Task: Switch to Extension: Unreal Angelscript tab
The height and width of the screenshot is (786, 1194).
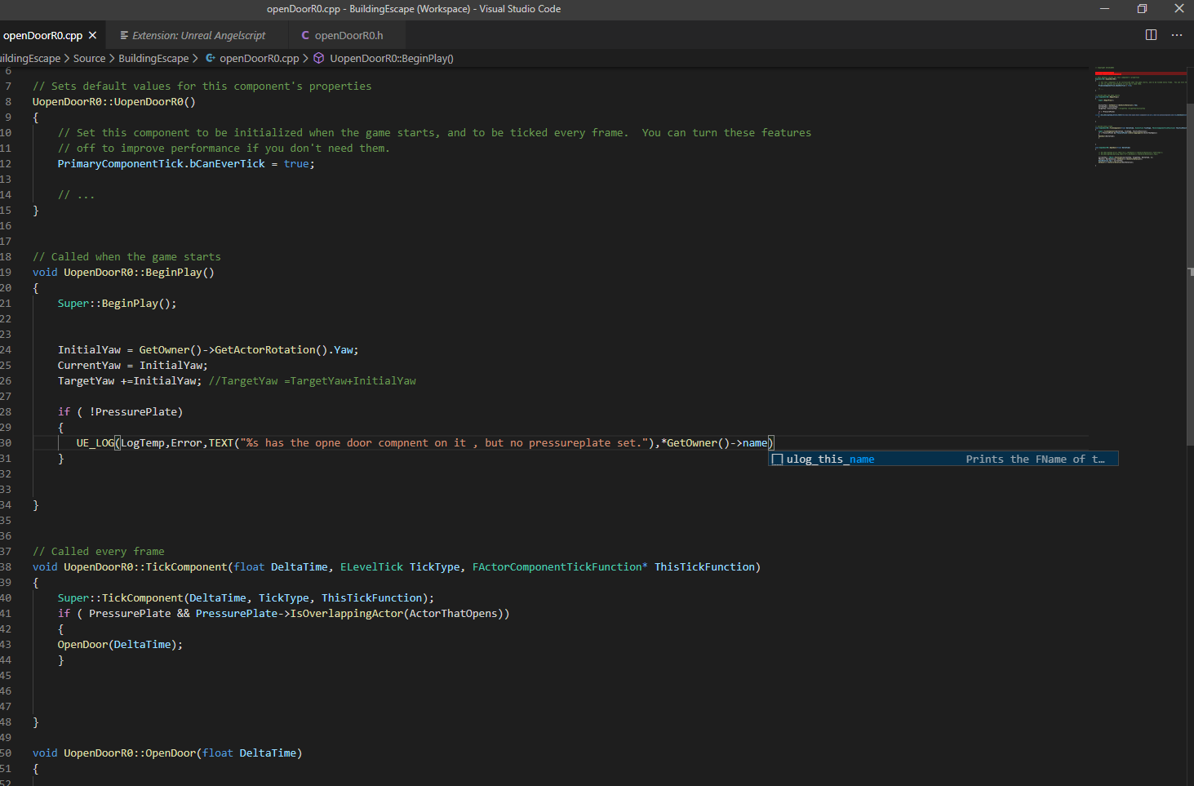Action: coord(198,35)
